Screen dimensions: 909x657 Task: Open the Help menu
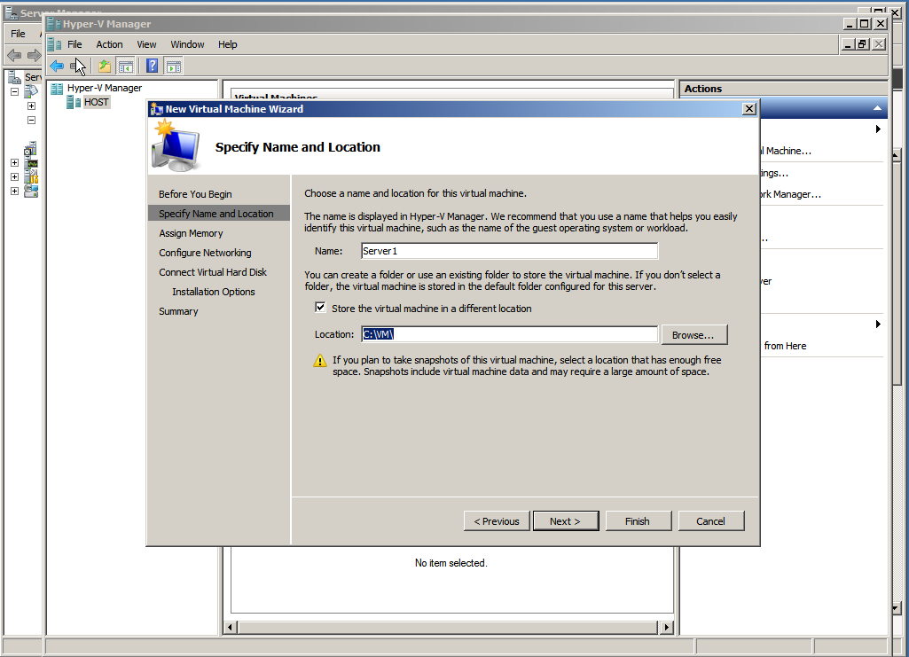(227, 44)
